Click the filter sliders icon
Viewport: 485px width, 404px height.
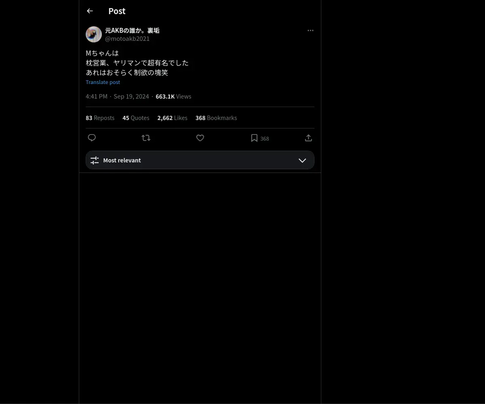click(x=95, y=160)
